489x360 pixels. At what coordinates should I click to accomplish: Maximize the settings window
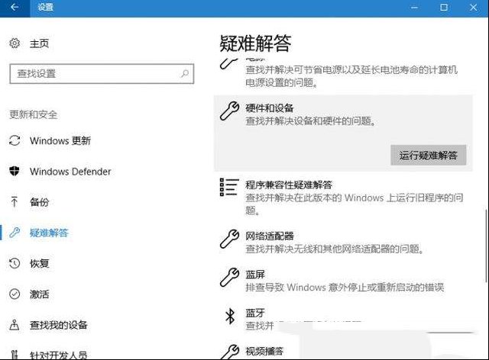[x=444, y=8]
